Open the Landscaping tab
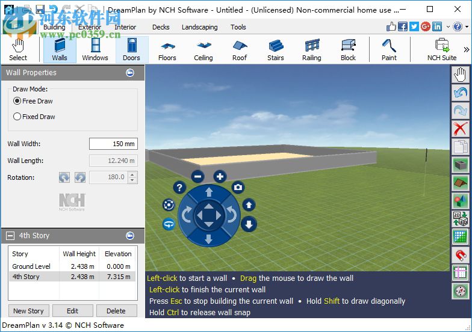This screenshot has width=472, height=332. (x=199, y=27)
